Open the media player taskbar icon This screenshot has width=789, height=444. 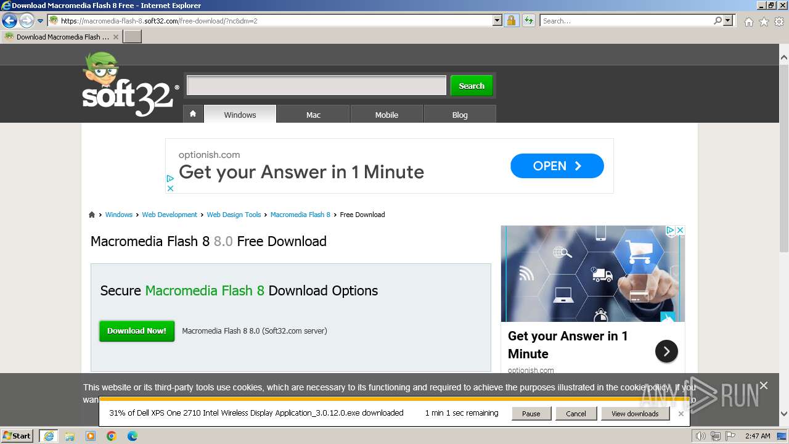pyautogui.click(x=91, y=436)
